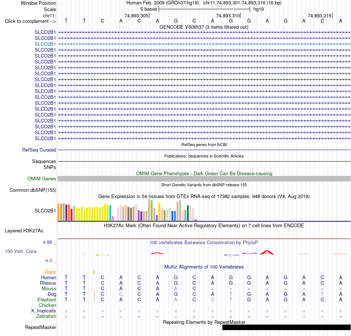The height and width of the screenshot is (336, 351).
Task: Open the OMIM Genes track label
Action: [x=41, y=179]
